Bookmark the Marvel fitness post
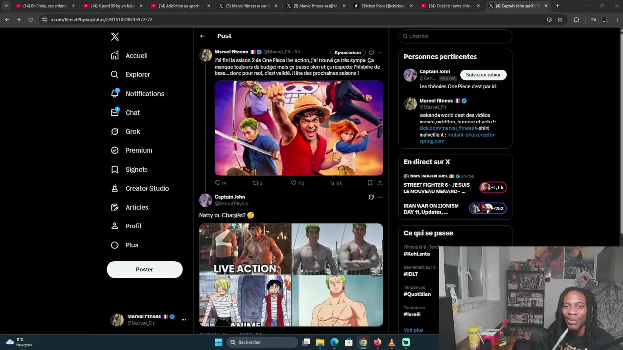Viewport: 623px width, 350px height. [370, 183]
